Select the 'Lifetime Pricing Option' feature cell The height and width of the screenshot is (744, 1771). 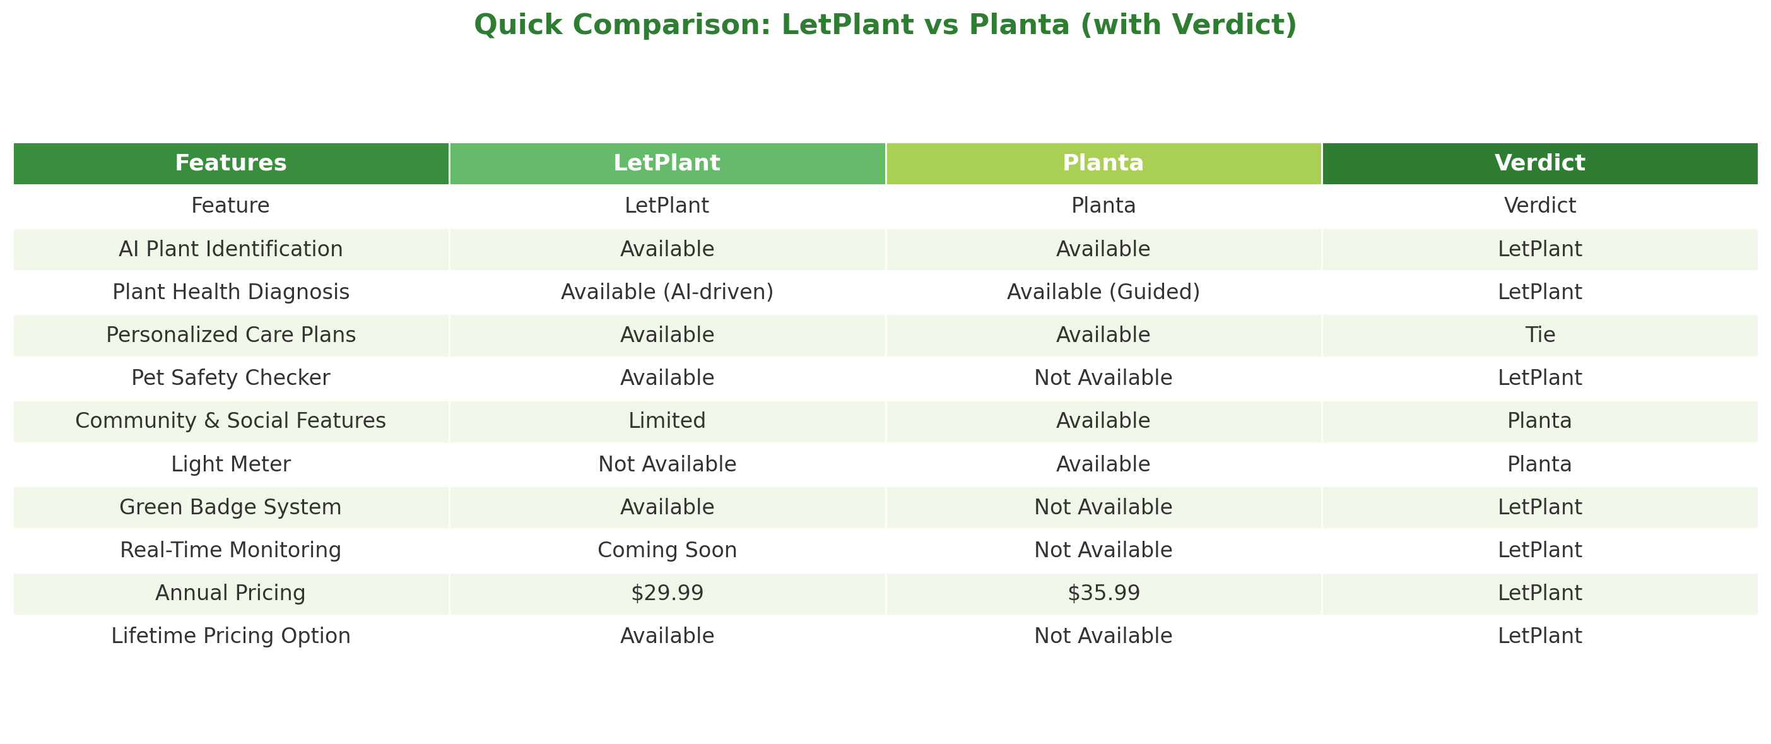coord(231,636)
